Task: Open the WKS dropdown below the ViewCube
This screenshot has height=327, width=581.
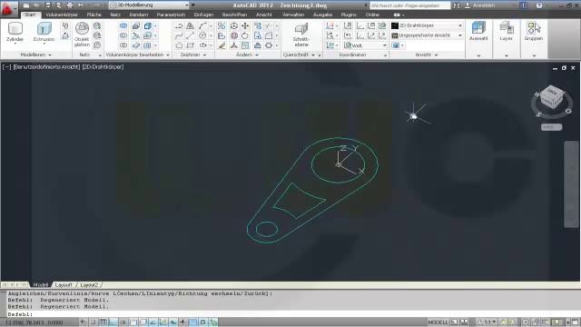Action: (551, 127)
